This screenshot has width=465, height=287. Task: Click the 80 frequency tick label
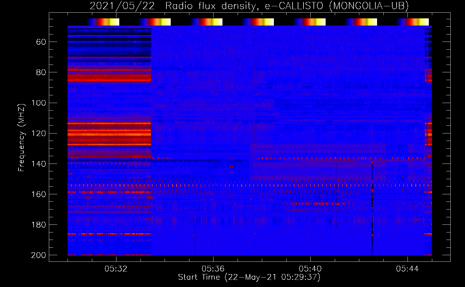pos(41,72)
